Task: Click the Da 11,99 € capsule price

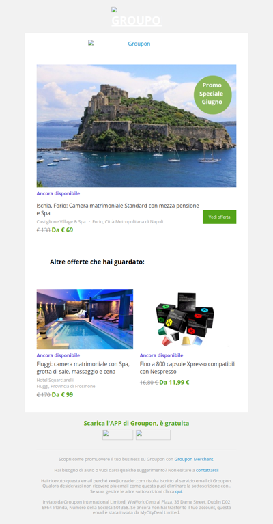Action: 174,383
